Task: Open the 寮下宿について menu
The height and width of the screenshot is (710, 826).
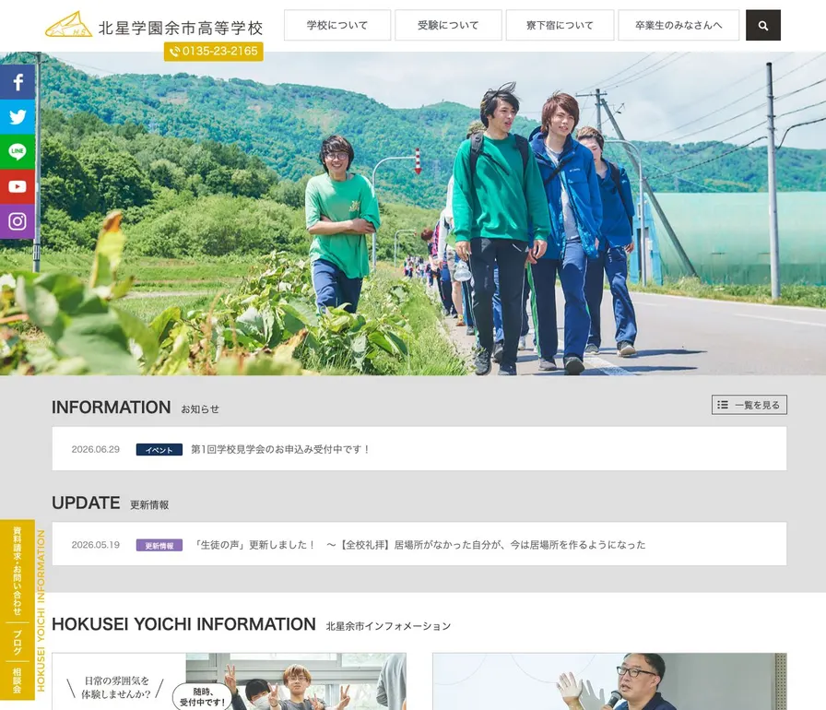Action: 560,25
